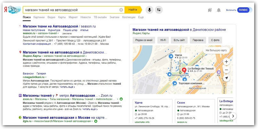Filter by Рядом со мной
The image size is (258, 129).
coord(144,40)
